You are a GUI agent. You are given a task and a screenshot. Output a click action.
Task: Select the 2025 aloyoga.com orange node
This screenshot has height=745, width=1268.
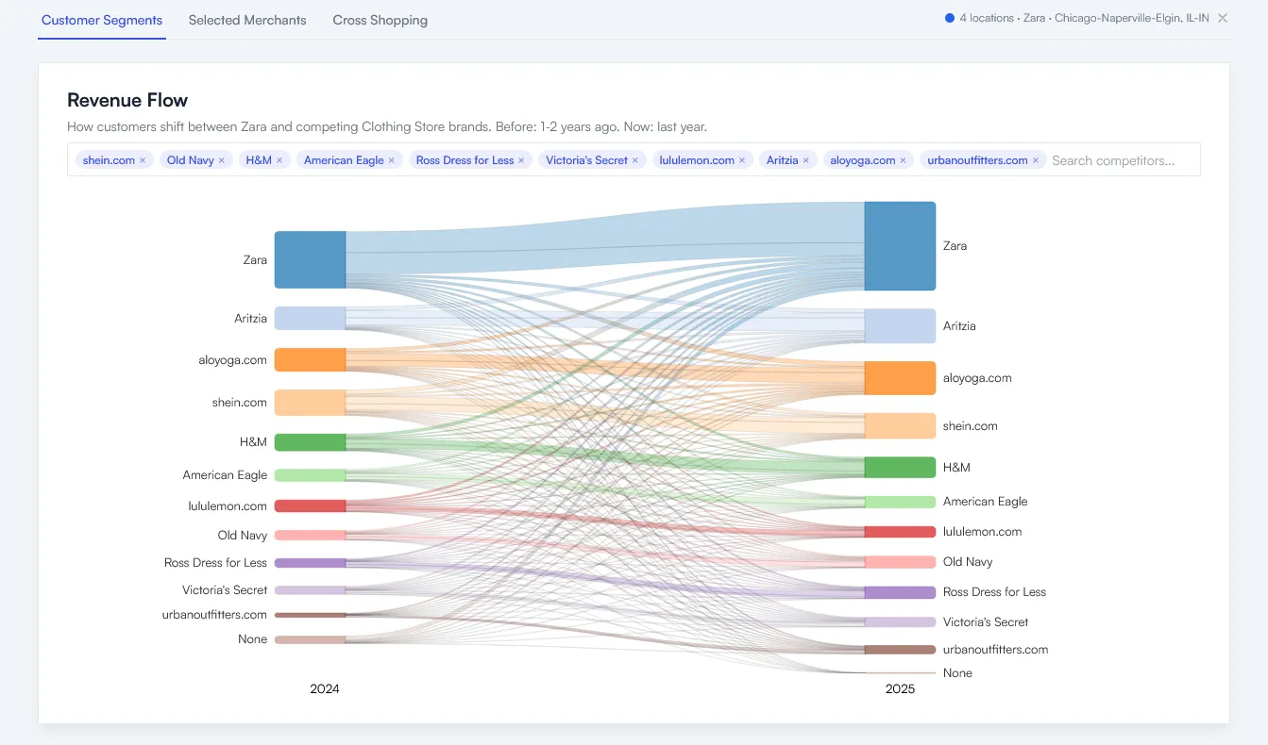[901, 378]
